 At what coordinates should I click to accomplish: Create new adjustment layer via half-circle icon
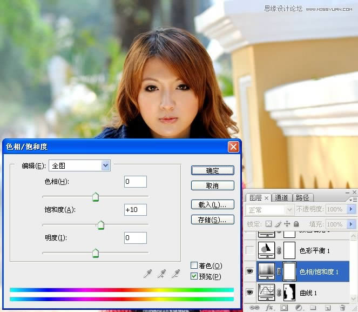click(298, 308)
